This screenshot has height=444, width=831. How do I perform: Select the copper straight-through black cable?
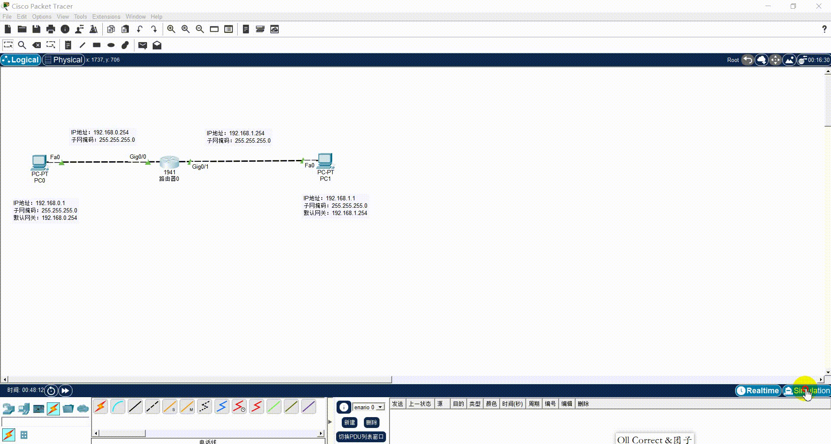point(135,407)
